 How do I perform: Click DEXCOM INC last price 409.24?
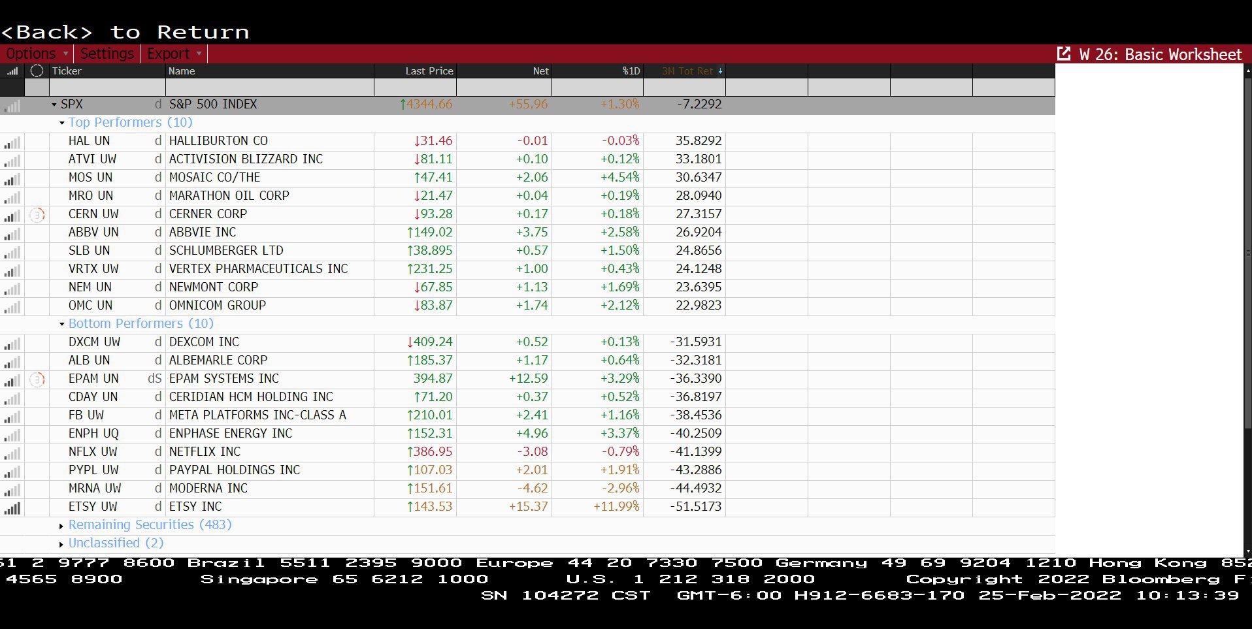click(429, 342)
